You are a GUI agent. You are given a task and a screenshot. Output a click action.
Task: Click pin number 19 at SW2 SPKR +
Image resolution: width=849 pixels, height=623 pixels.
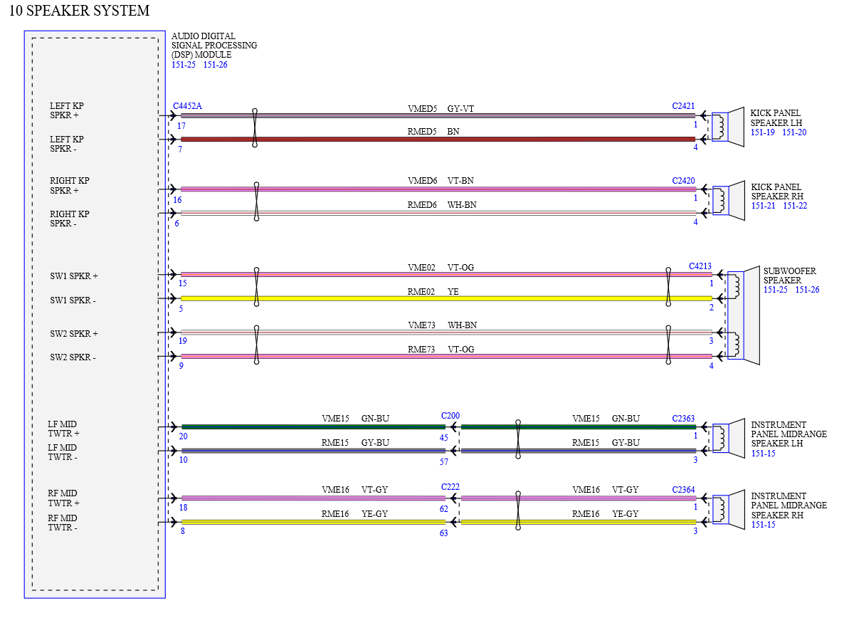tap(182, 341)
